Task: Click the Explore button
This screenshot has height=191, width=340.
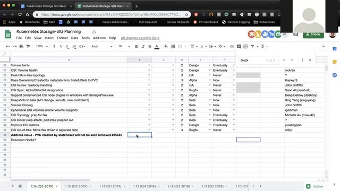Action: tap(315, 186)
